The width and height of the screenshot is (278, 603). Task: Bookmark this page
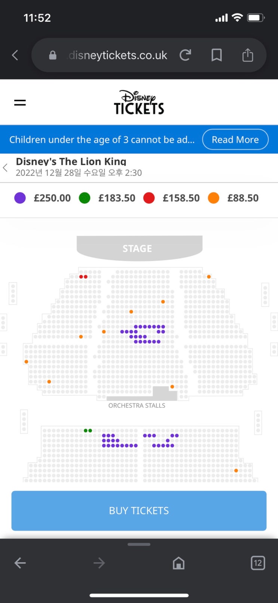(x=216, y=55)
